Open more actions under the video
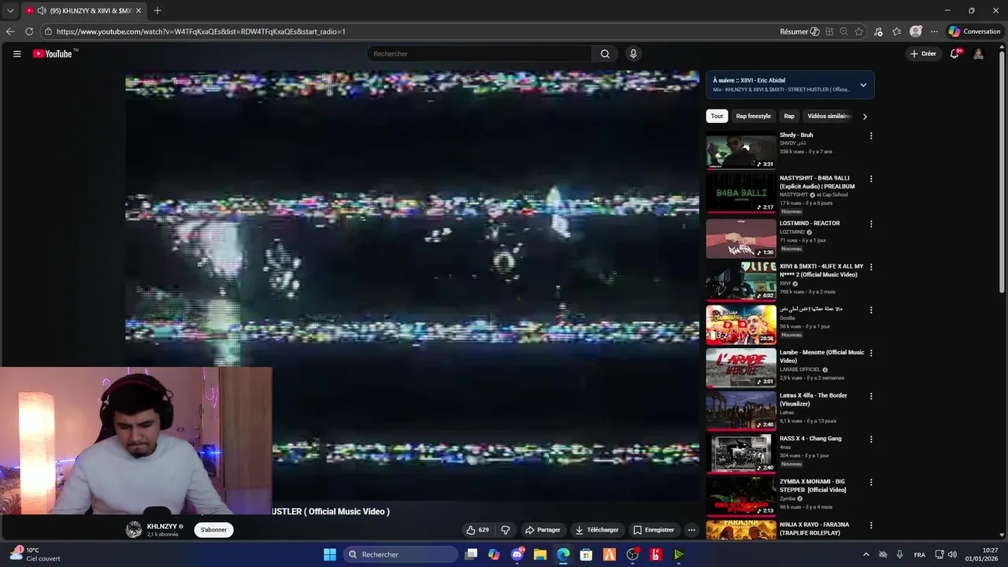The image size is (1008, 567). (691, 530)
